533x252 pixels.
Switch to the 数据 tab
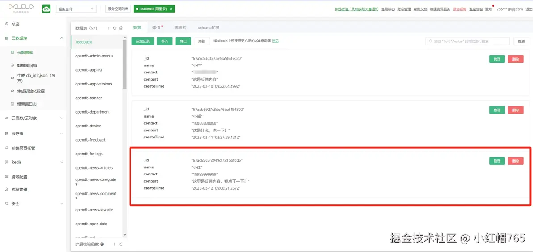137,28
